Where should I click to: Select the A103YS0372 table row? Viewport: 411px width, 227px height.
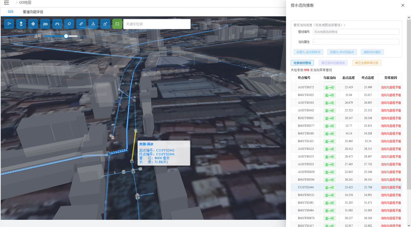pos(346,87)
